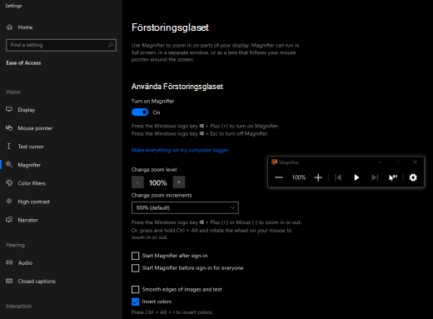Open Magnifier toolbar settings gear

pyautogui.click(x=413, y=177)
